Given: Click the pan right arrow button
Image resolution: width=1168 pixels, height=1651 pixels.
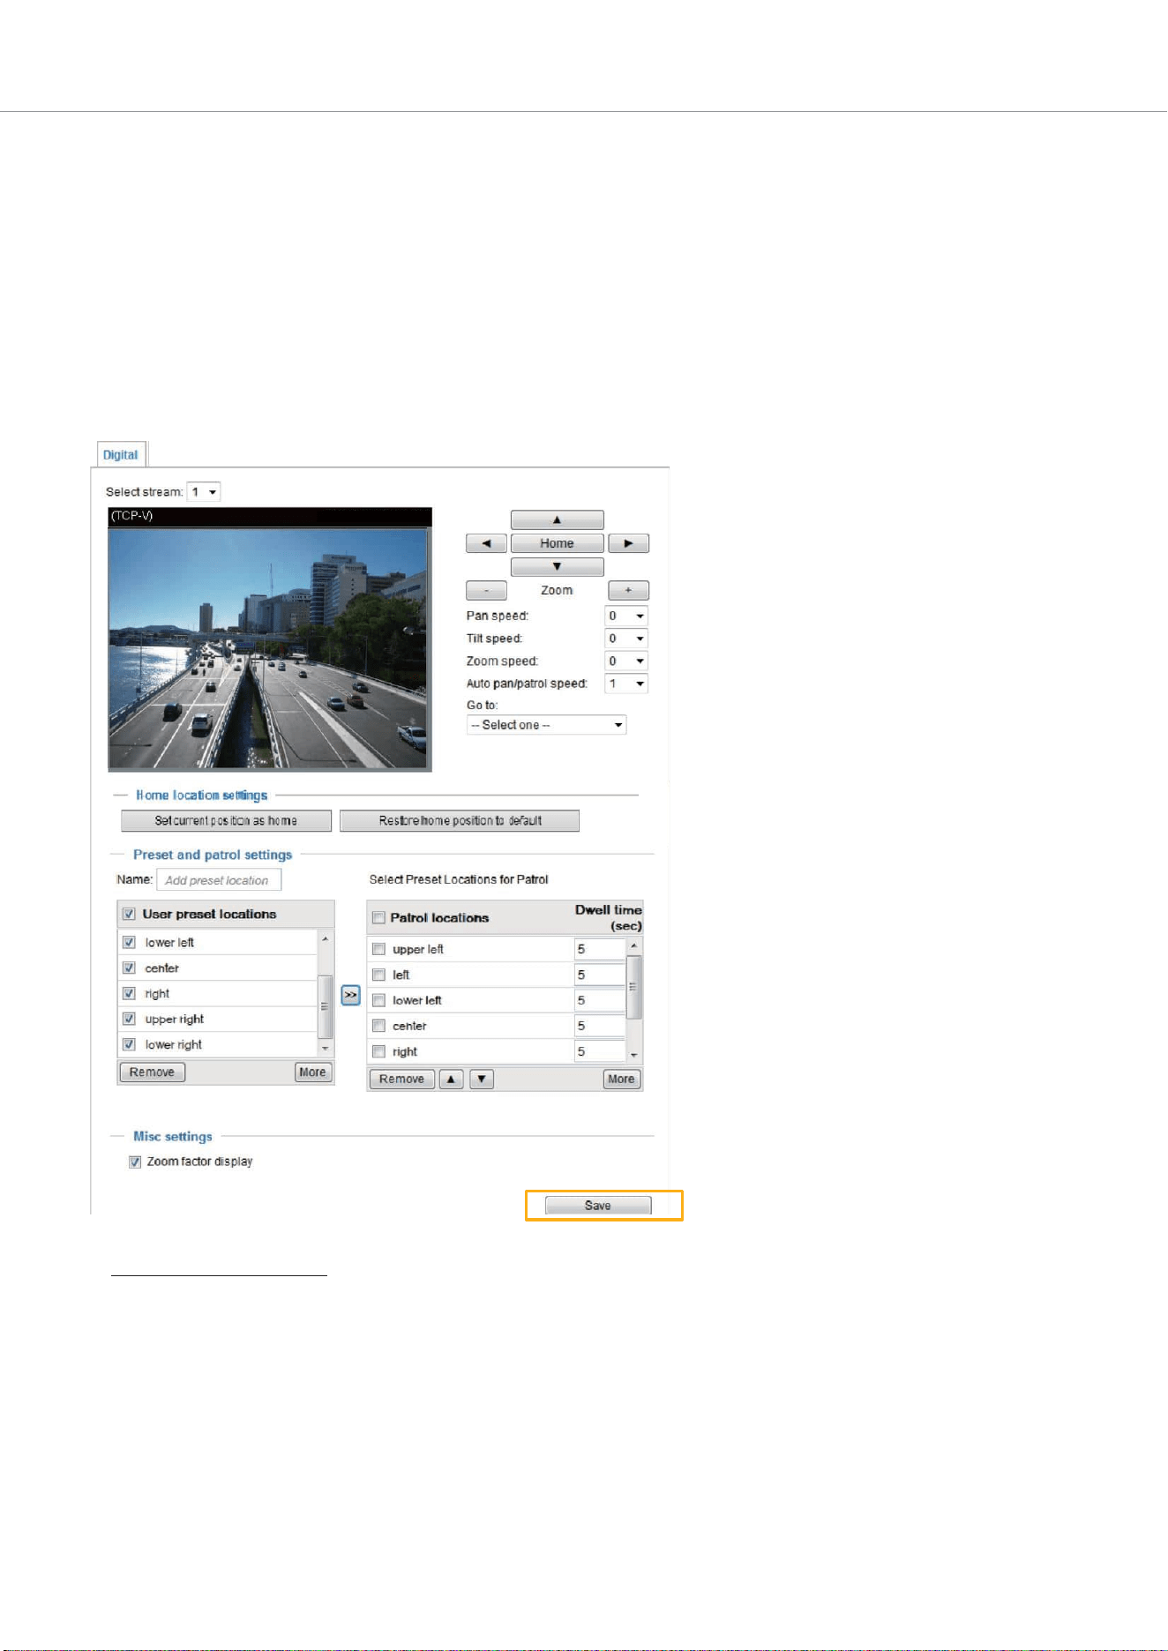Looking at the screenshot, I should tap(628, 543).
